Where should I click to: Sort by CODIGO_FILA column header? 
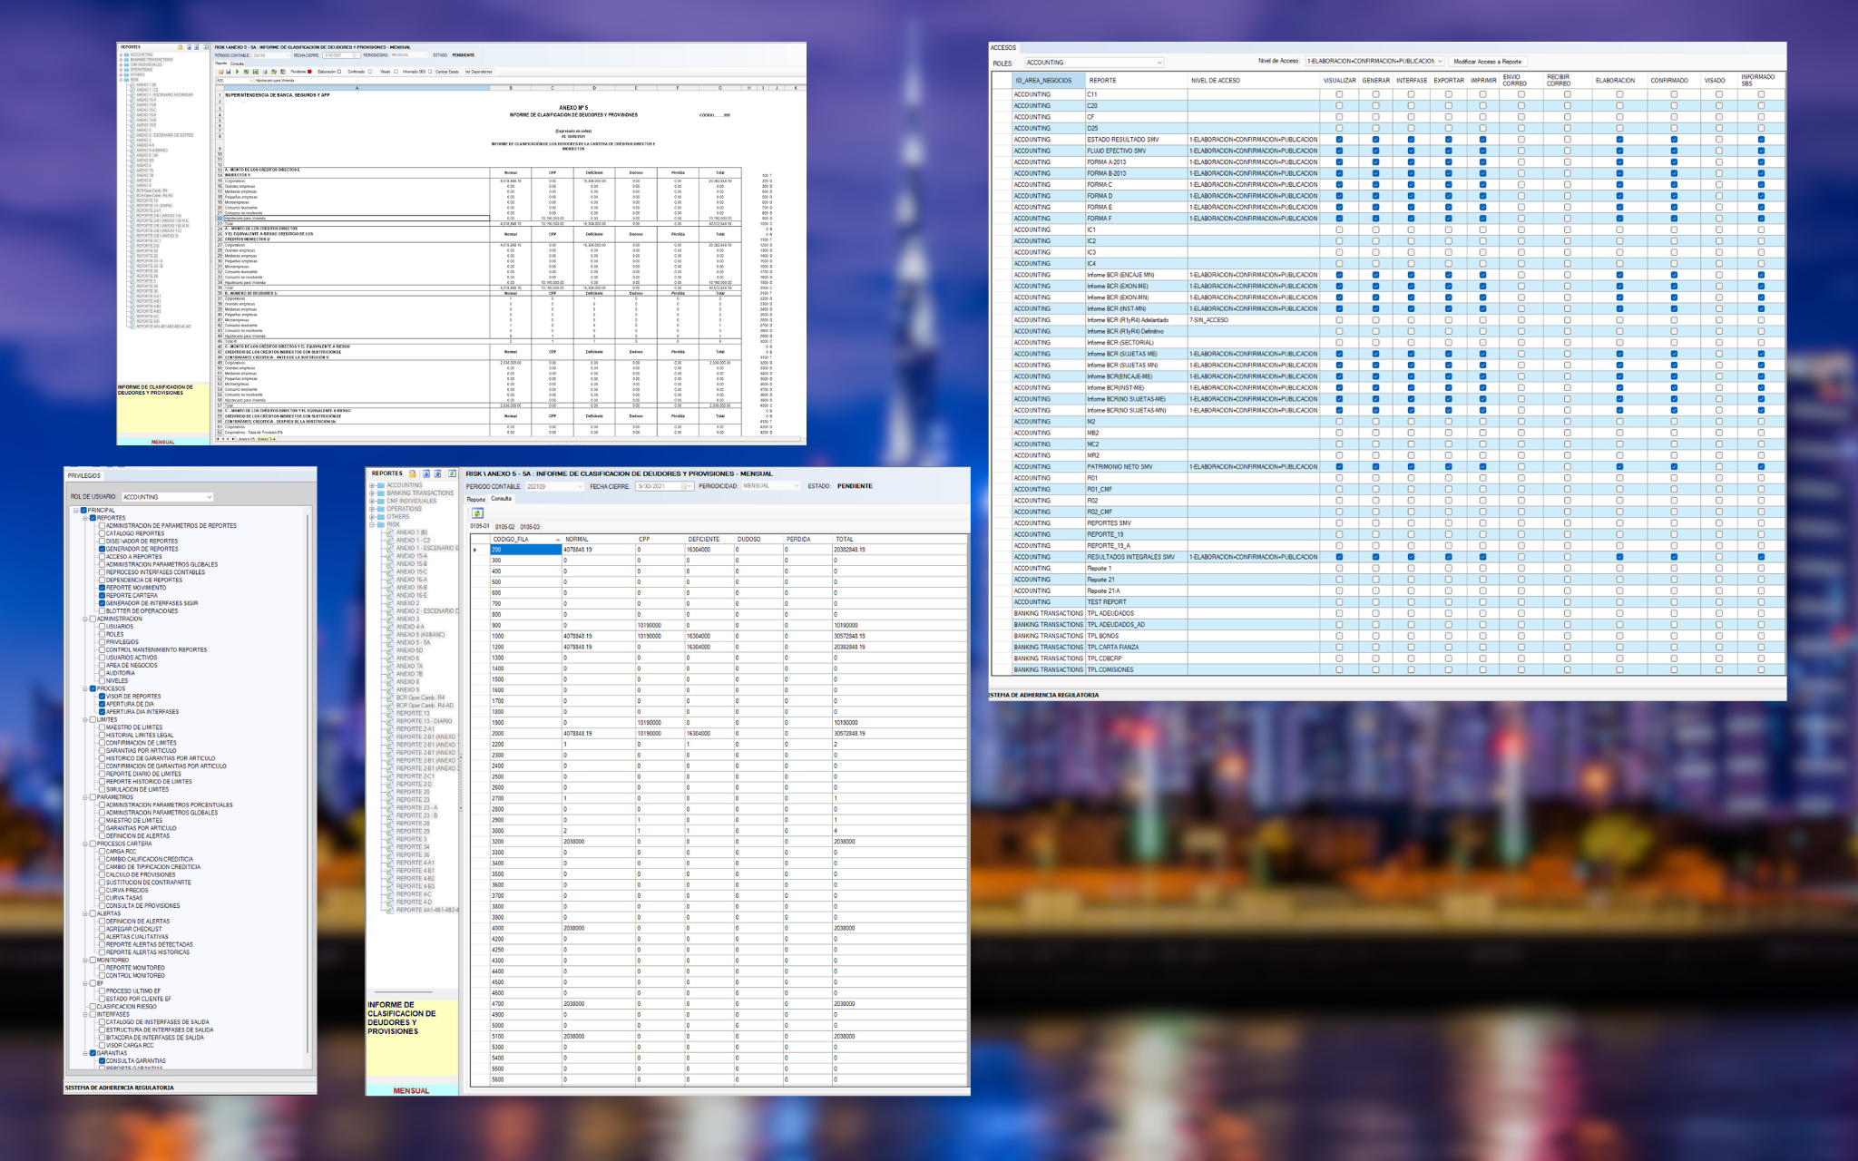526,539
